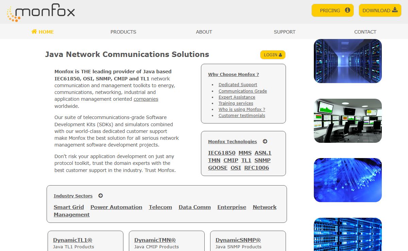Open the RFC1006 technology link
Screen dimensions: 408x251
tap(257, 168)
